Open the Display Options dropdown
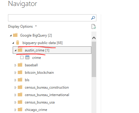 pos(22,26)
